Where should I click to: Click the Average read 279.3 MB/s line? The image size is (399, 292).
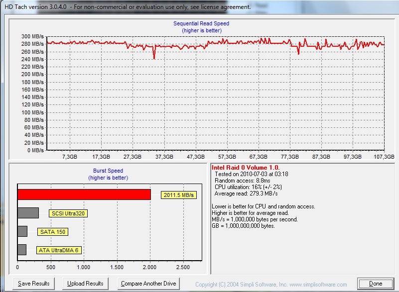click(246, 194)
